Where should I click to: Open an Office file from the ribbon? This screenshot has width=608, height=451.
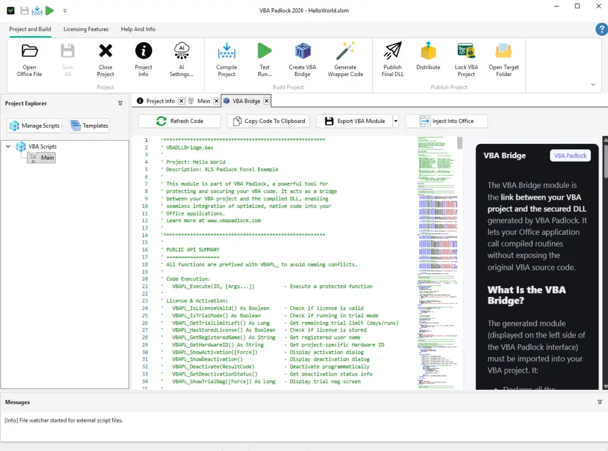point(29,58)
